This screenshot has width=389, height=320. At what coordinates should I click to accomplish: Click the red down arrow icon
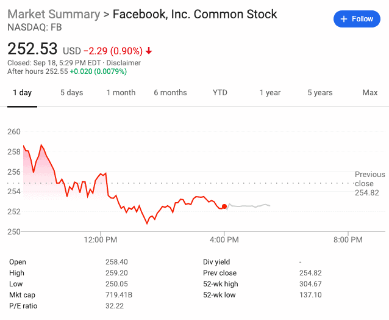pyautogui.click(x=149, y=51)
